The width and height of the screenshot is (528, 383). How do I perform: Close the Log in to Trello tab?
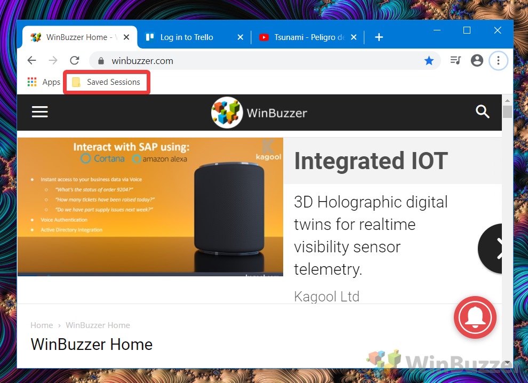click(x=240, y=37)
